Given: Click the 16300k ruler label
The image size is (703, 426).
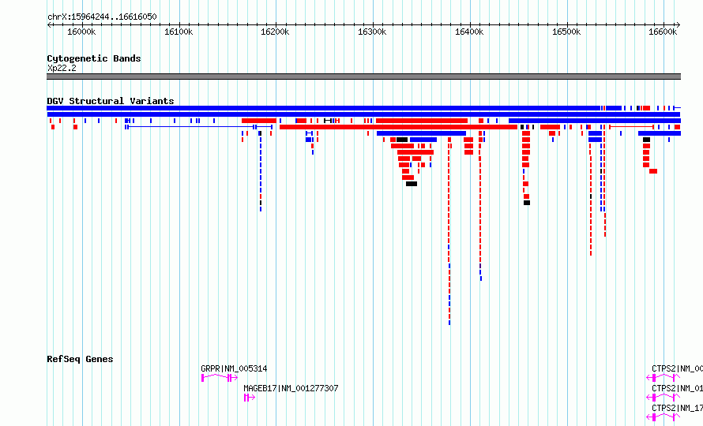Looking at the screenshot, I should (x=372, y=32).
